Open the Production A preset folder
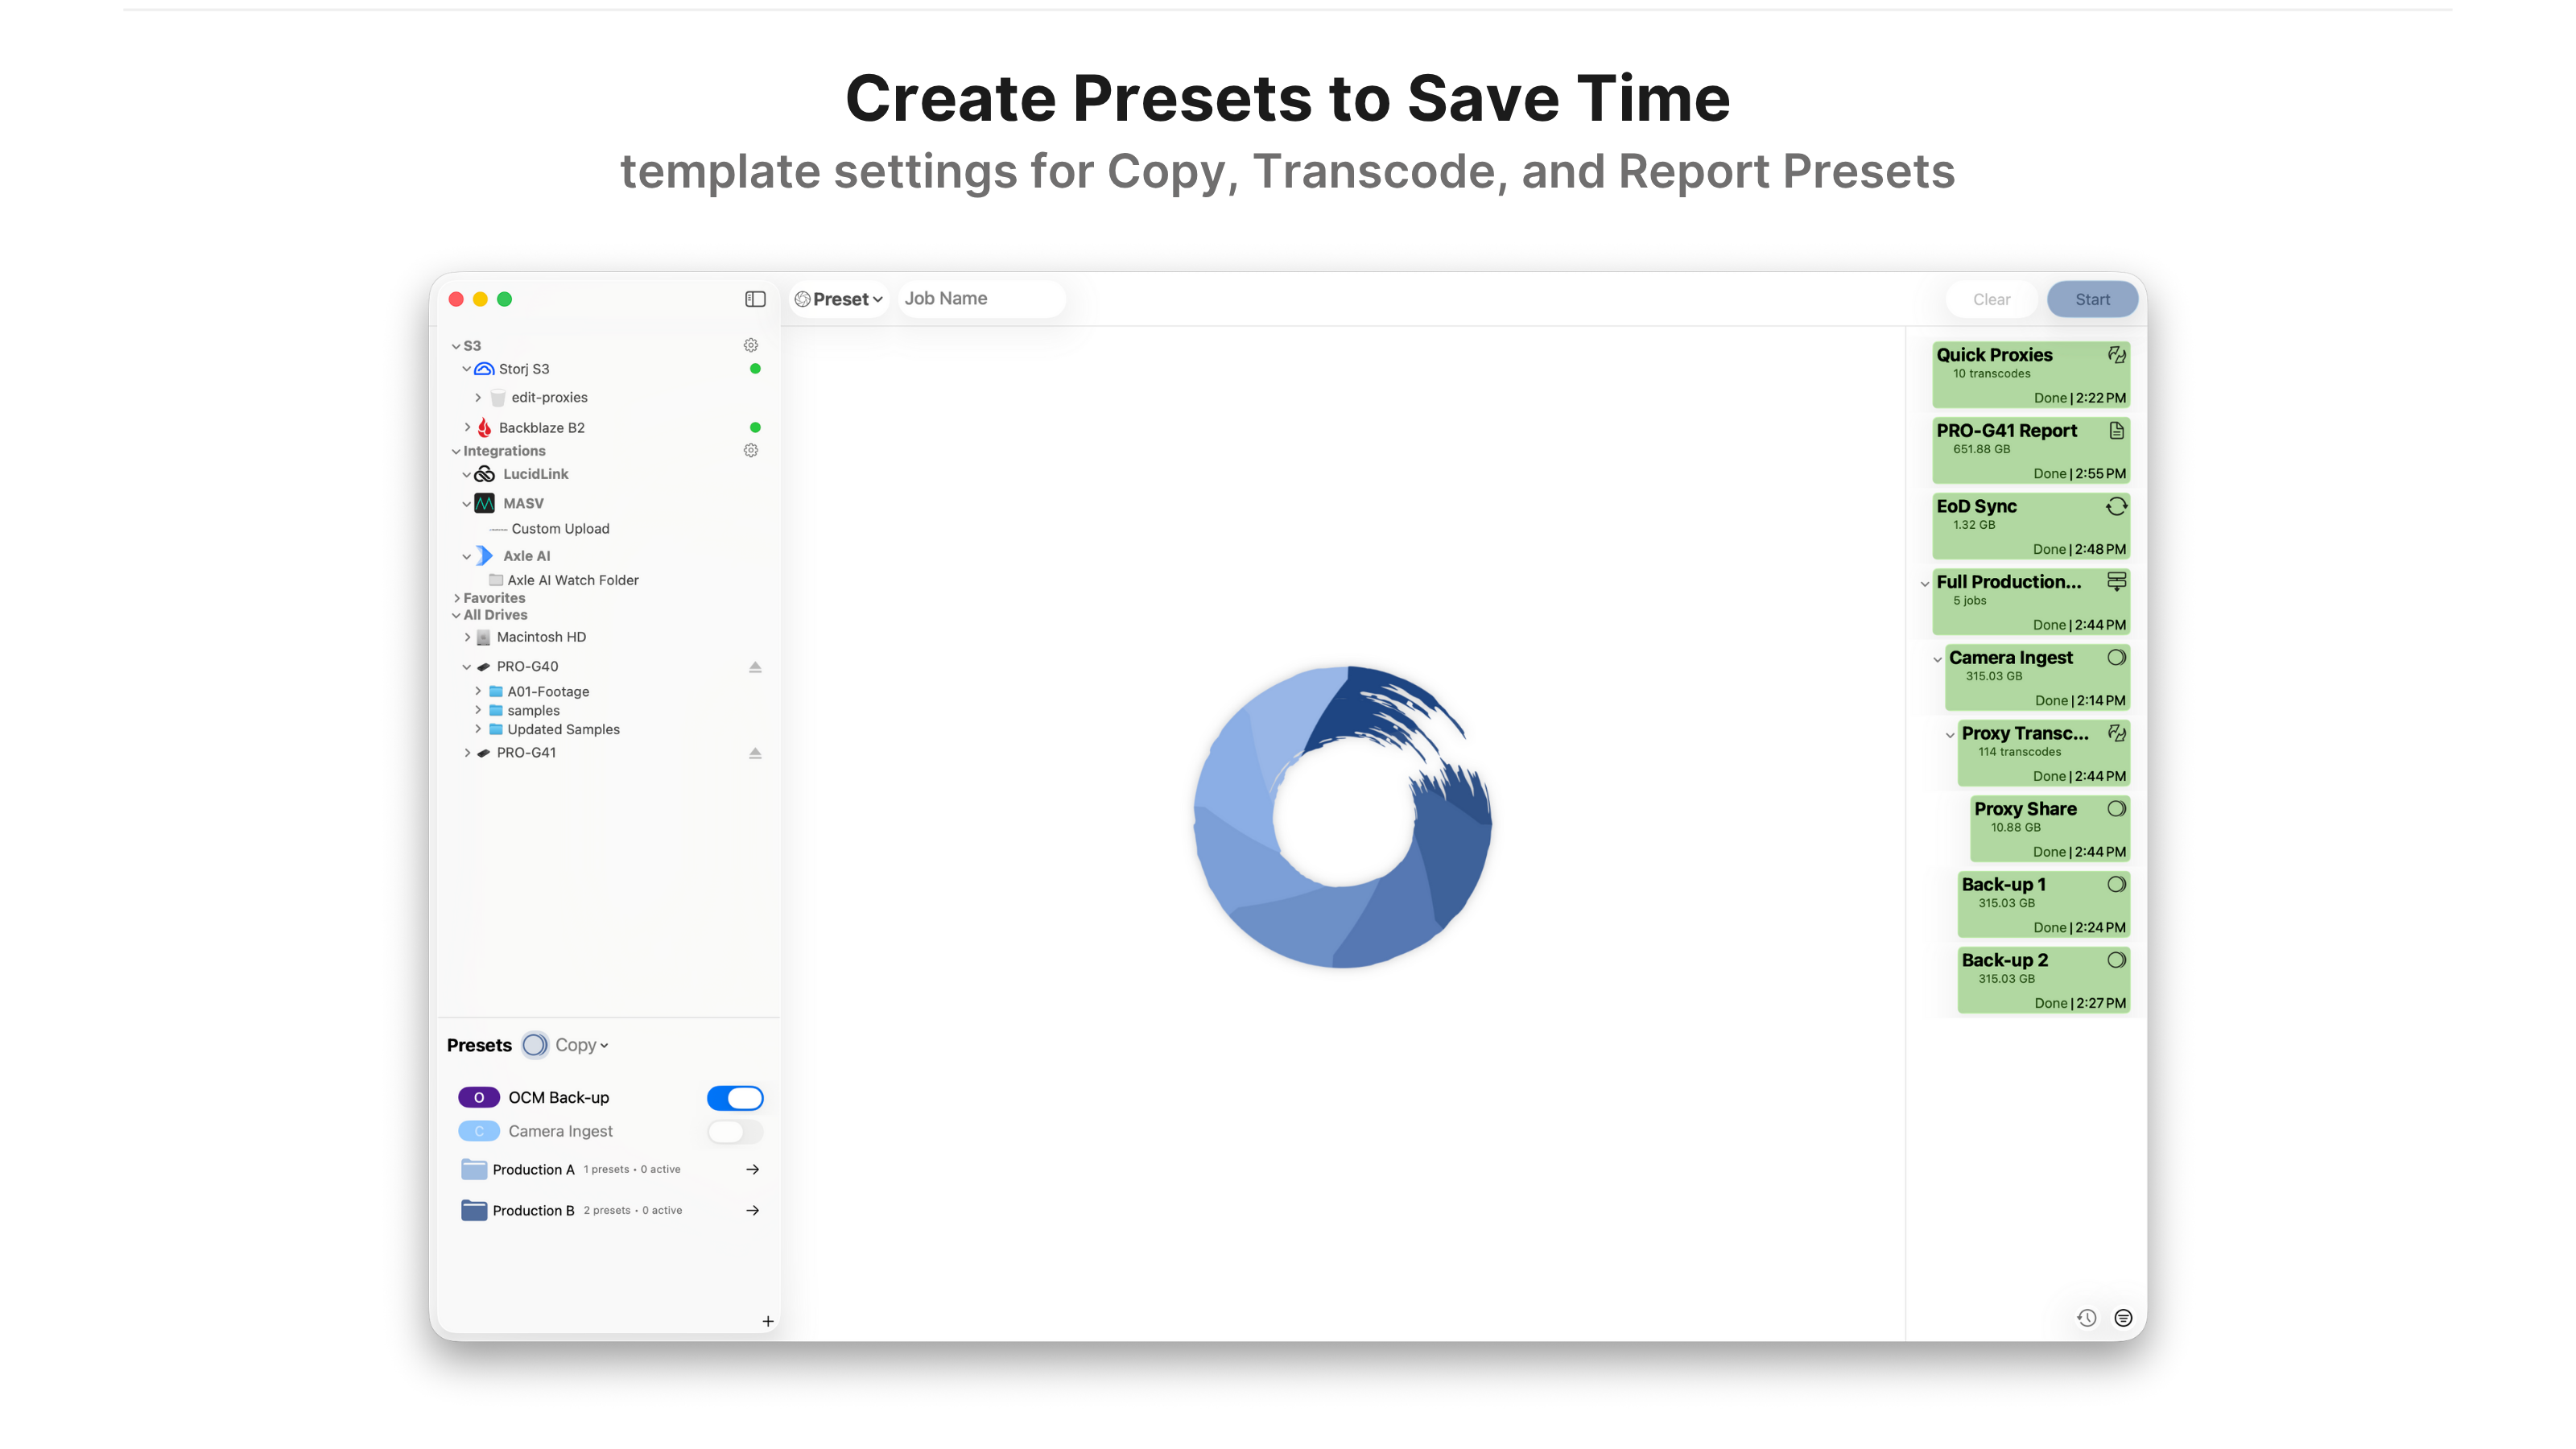The width and height of the screenshot is (2576, 1449). click(752, 1169)
